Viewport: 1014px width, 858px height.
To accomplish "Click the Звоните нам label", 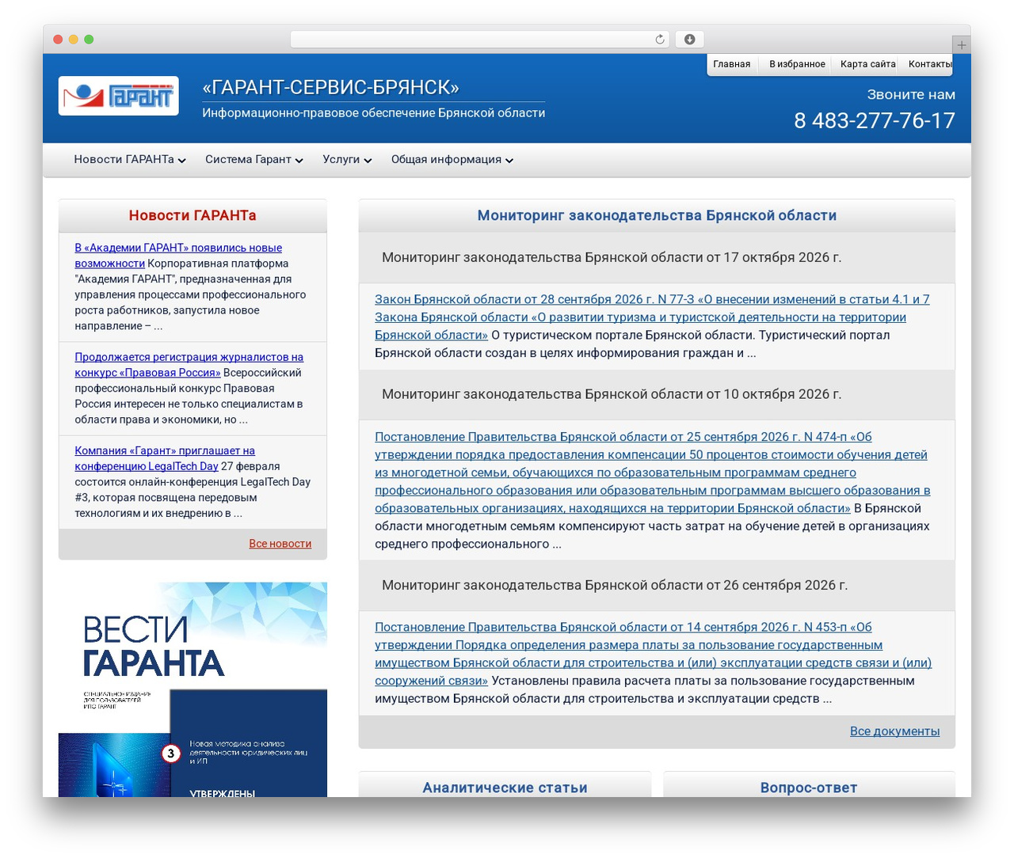I will 911,94.
